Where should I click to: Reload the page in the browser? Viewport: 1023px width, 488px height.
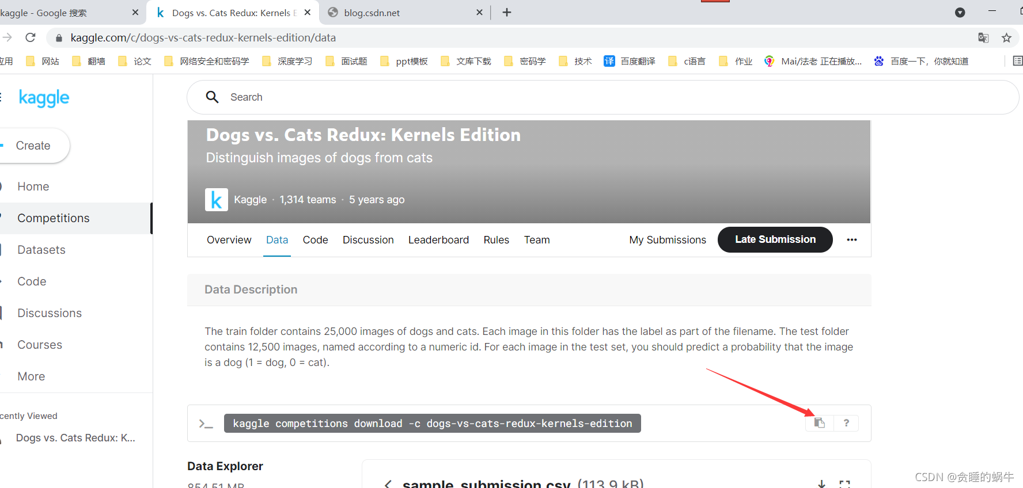(31, 37)
